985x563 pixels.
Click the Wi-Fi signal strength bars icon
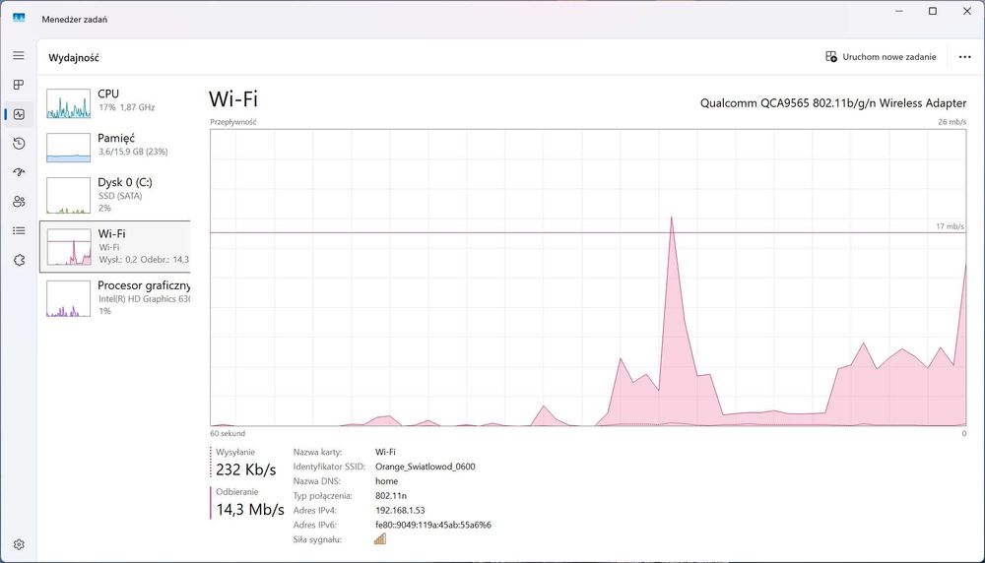pos(380,538)
